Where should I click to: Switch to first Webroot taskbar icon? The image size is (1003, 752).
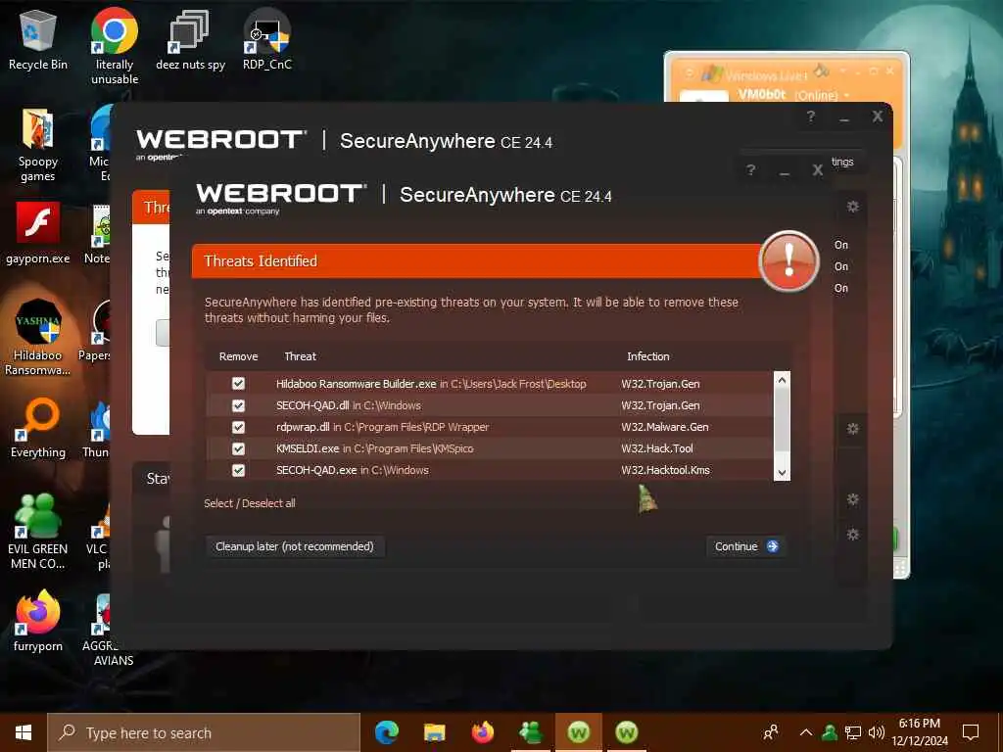pos(578,732)
